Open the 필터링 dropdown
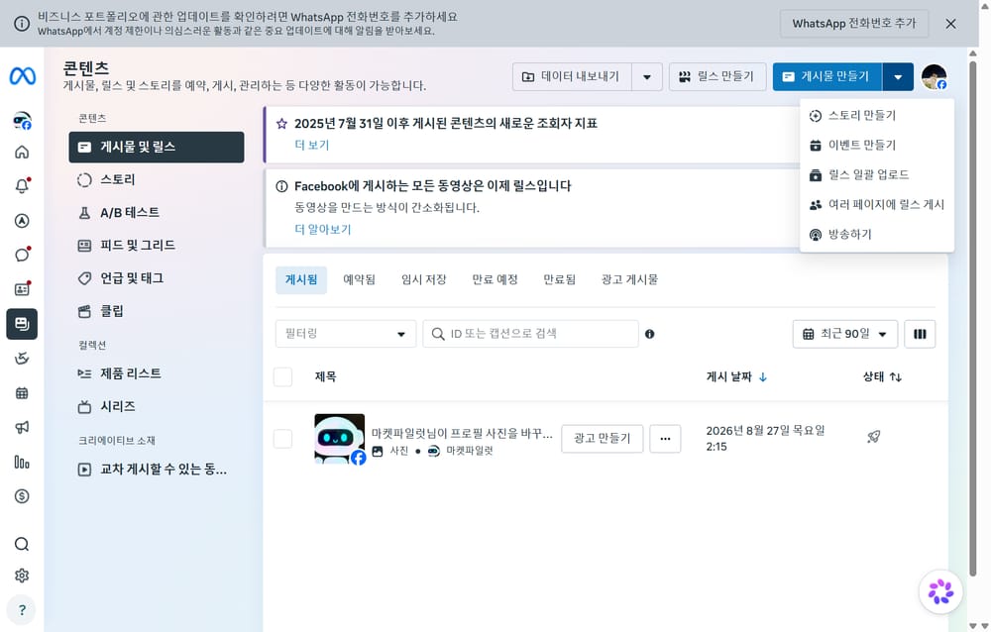 point(346,334)
